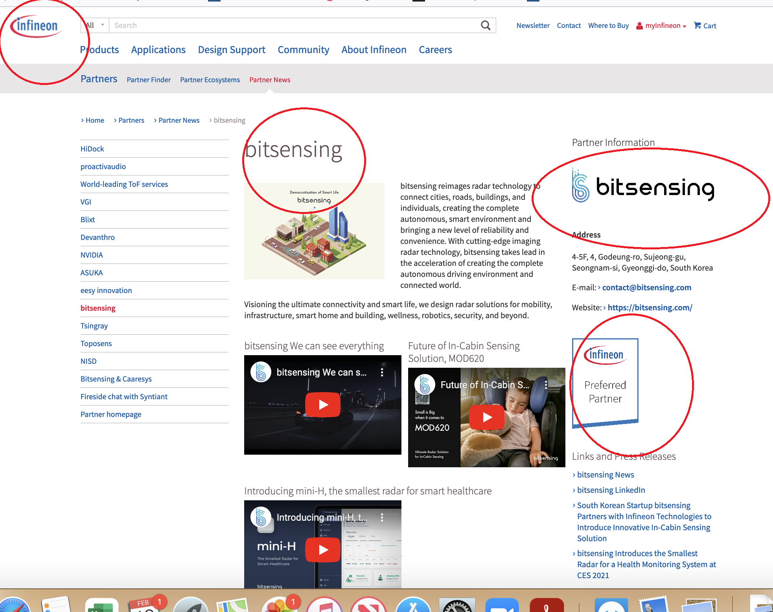Viewport: 773px width, 612px height.
Task: Open Bitsensing & Caaresys sidebar link
Action: [x=116, y=379]
